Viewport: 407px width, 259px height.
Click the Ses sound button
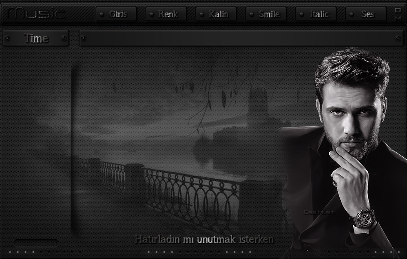pyautogui.click(x=366, y=14)
